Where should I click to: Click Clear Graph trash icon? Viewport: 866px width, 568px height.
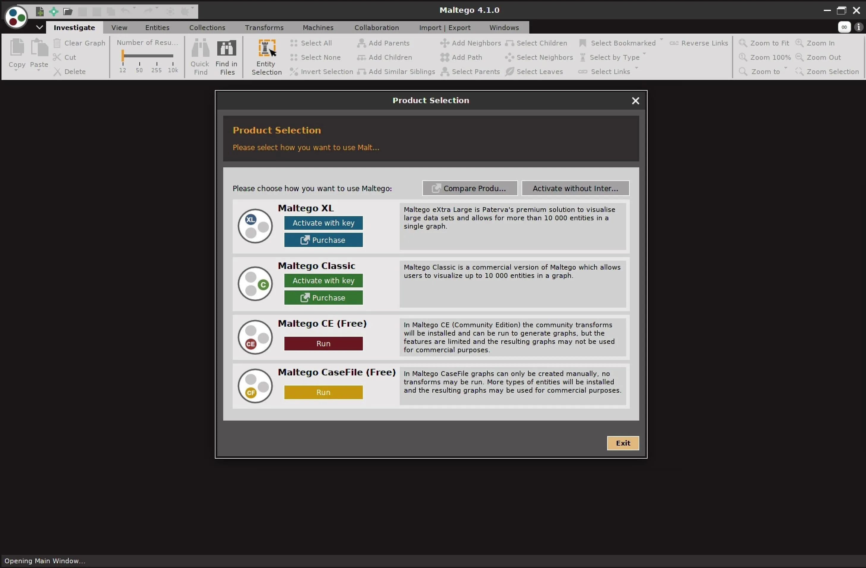pos(57,43)
